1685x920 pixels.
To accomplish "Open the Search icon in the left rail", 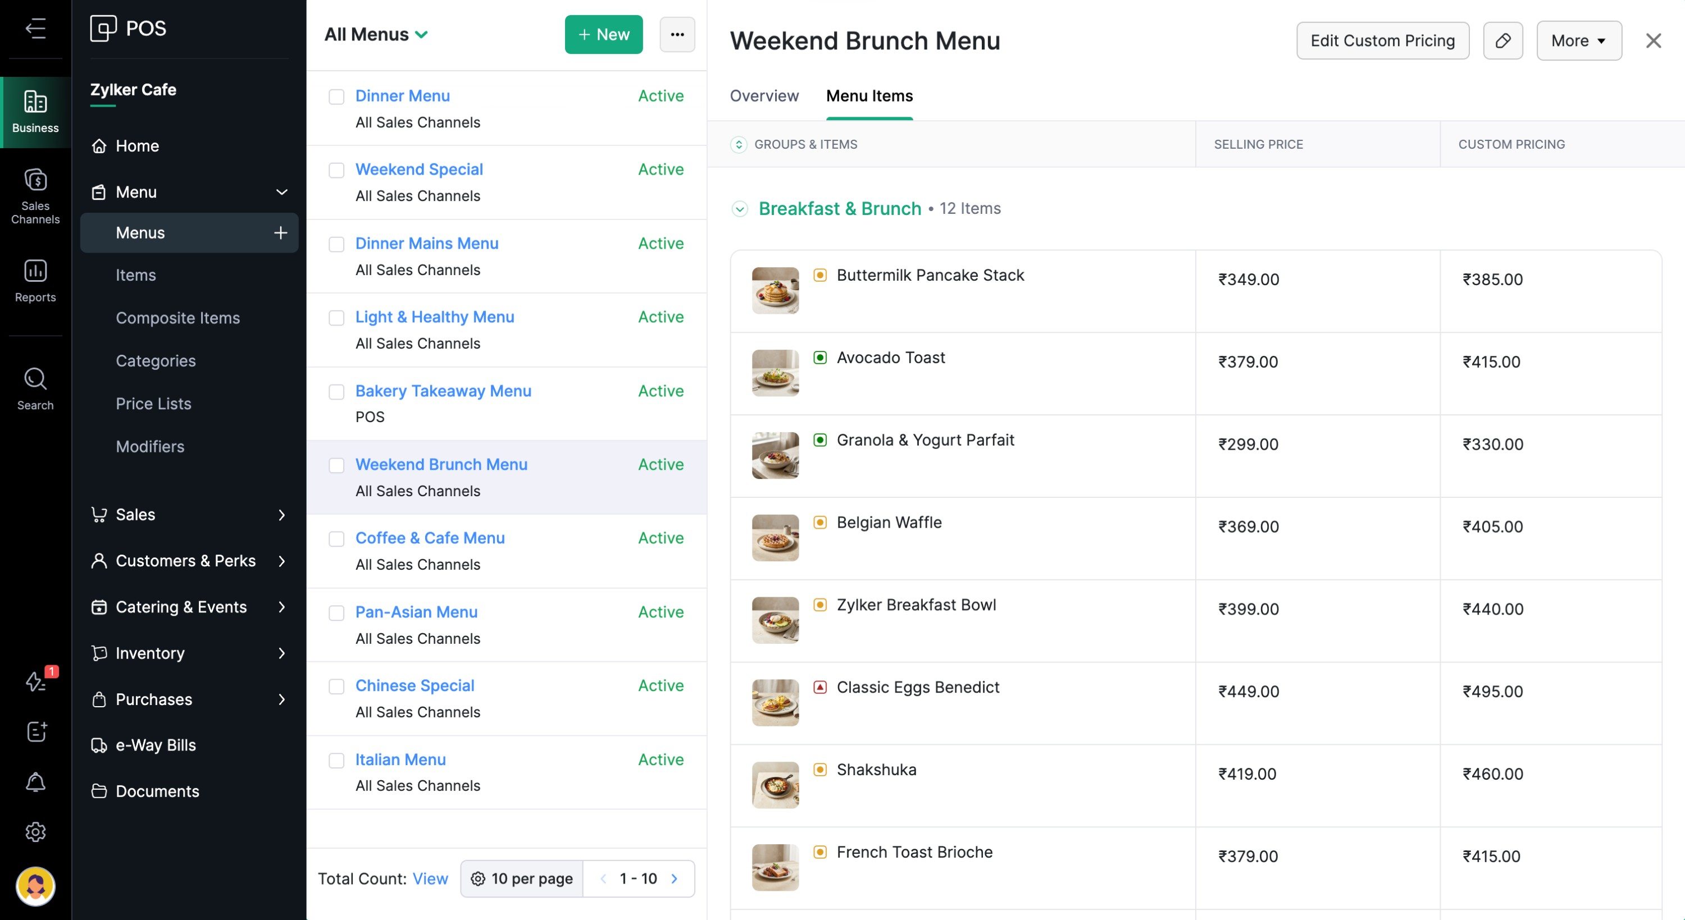I will coord(35,389).
